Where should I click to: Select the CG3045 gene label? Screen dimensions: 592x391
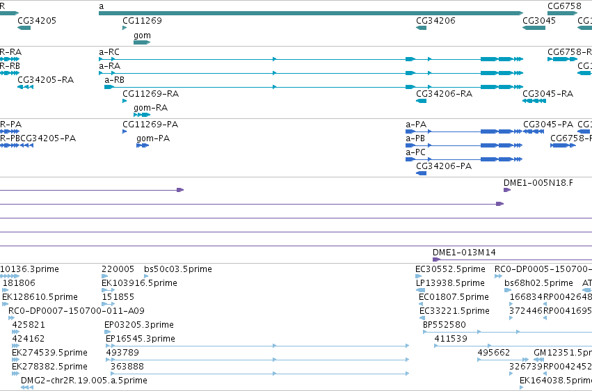coord(539,20)
